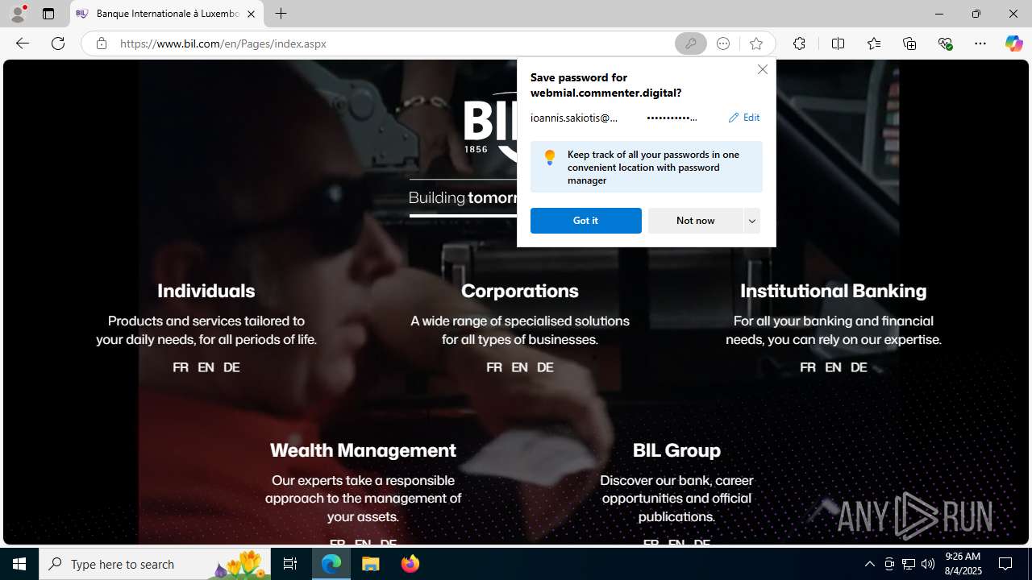The height and width of the screenshot is (580, 1032).
Task: Expand the Not now dropdown arrow
Action: click(x=752, y=221)
